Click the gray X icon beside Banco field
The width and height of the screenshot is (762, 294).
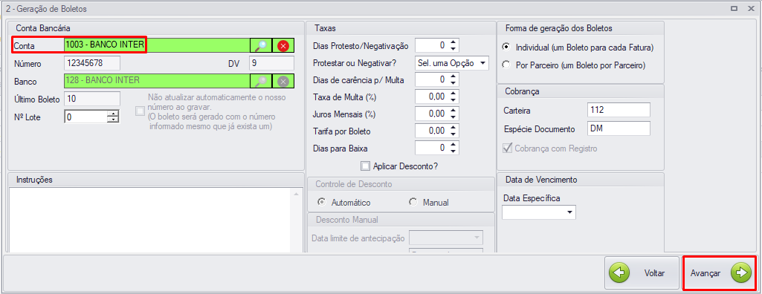[x=283, y=81]
